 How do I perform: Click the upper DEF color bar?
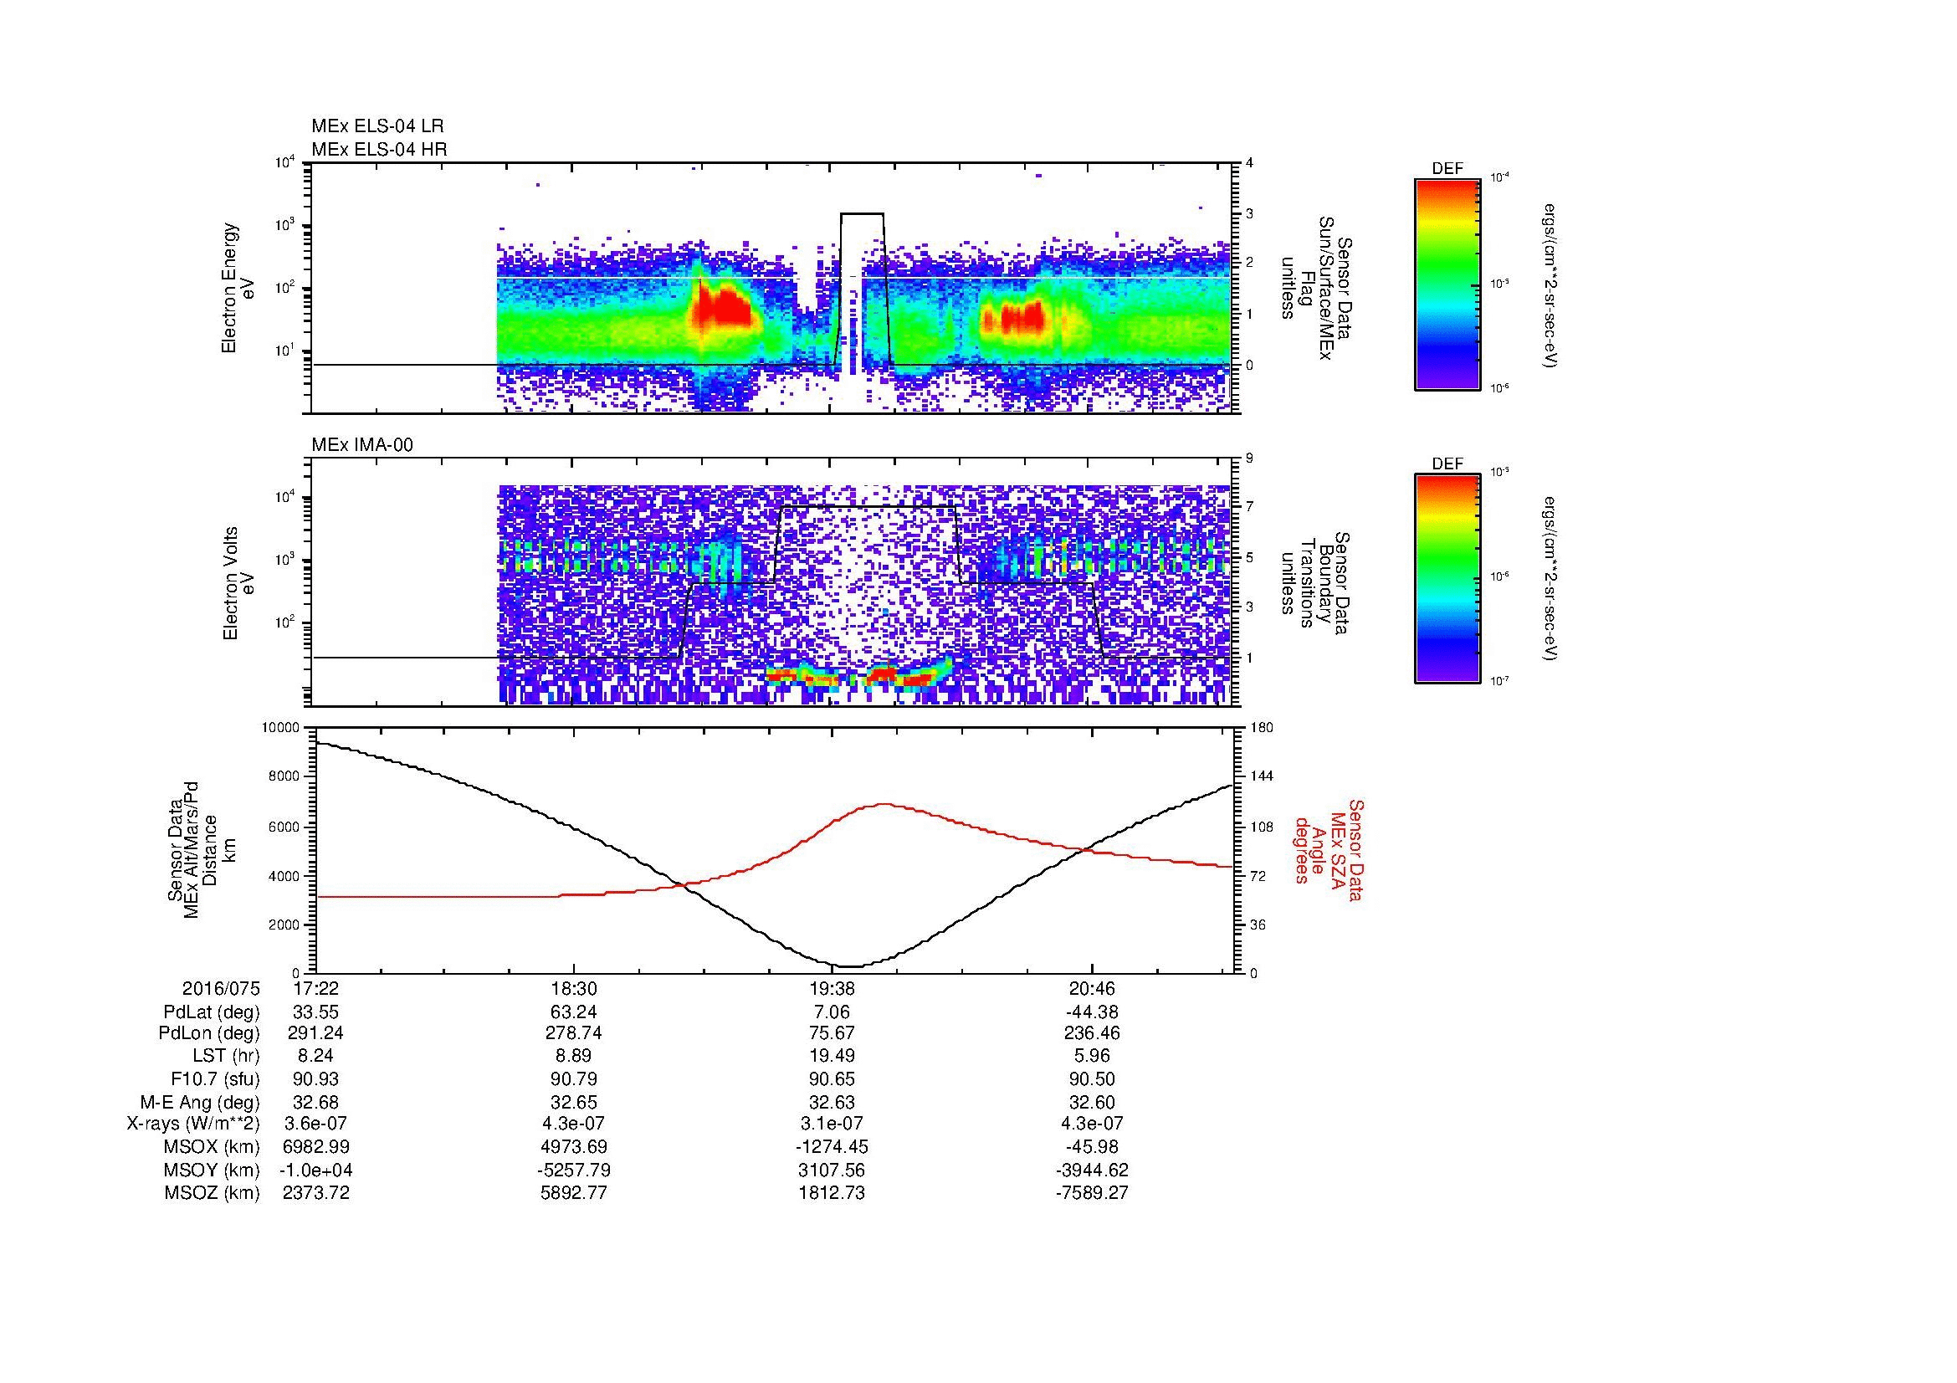coord(1447,284)
